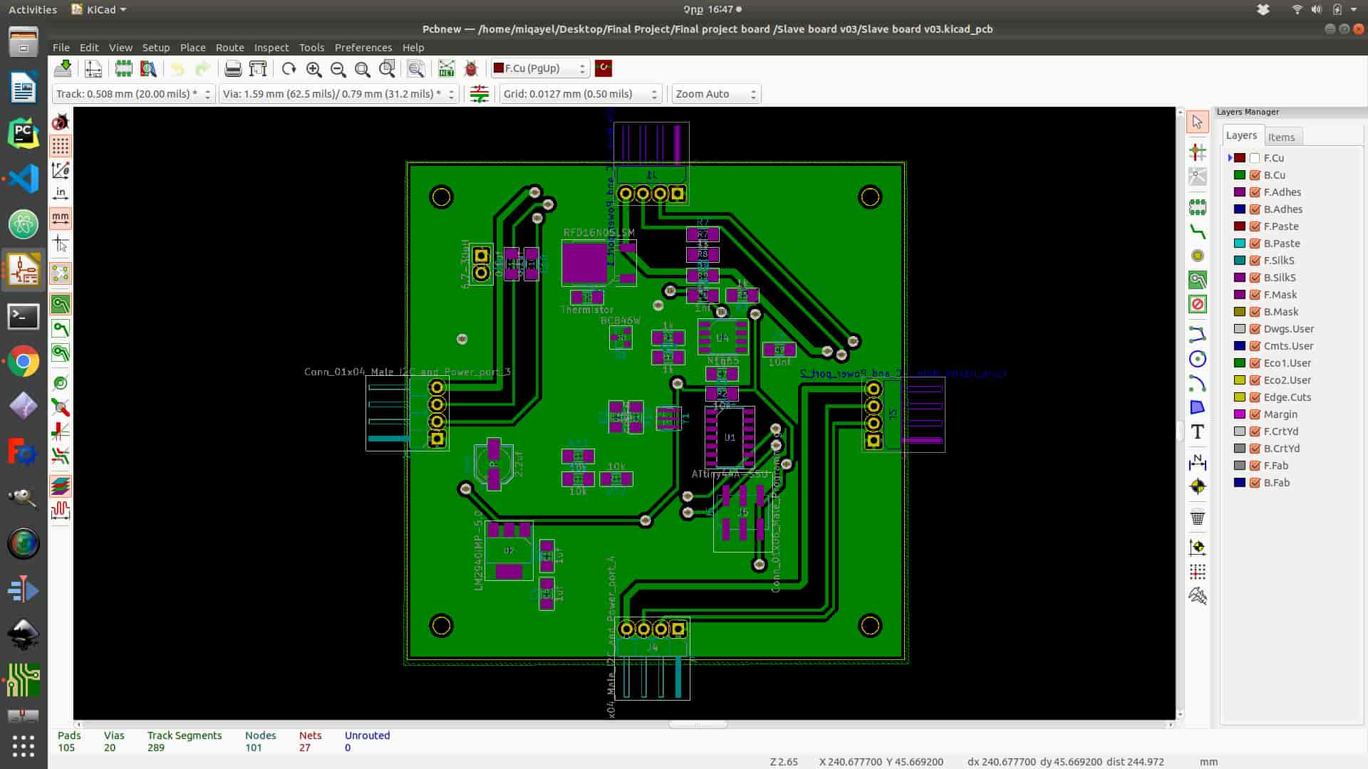Open the Track width dropdown
This screenshot has height=769, width=1368.
(133, 94)
